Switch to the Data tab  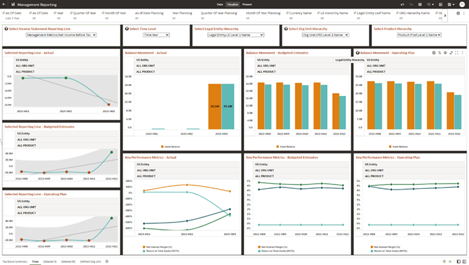[x=220, y=5]
